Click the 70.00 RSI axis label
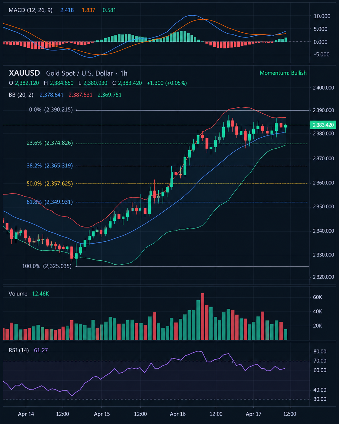339x424 pixels. 320,360
